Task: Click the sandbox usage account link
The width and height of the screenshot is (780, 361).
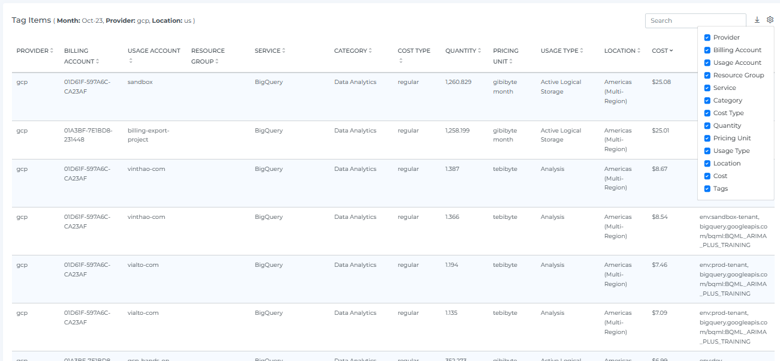Action: (140, 82)
